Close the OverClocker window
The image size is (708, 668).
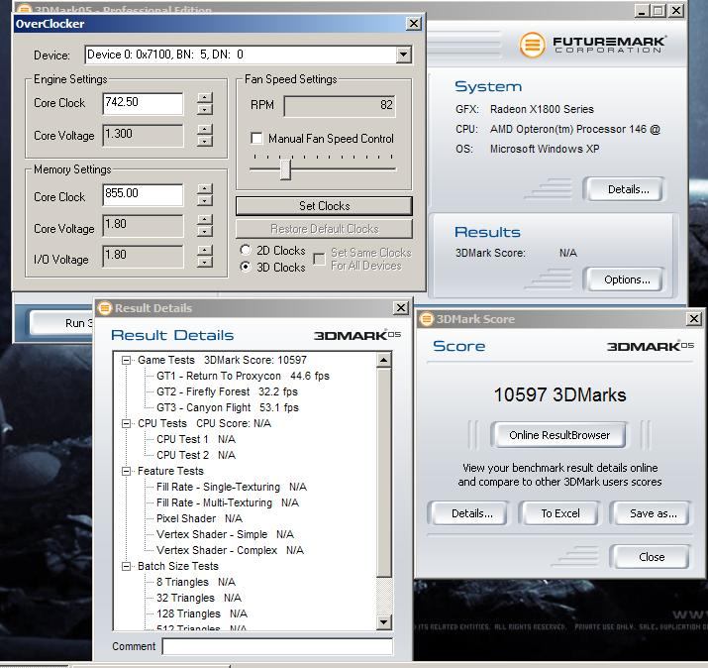click(414, 24)
